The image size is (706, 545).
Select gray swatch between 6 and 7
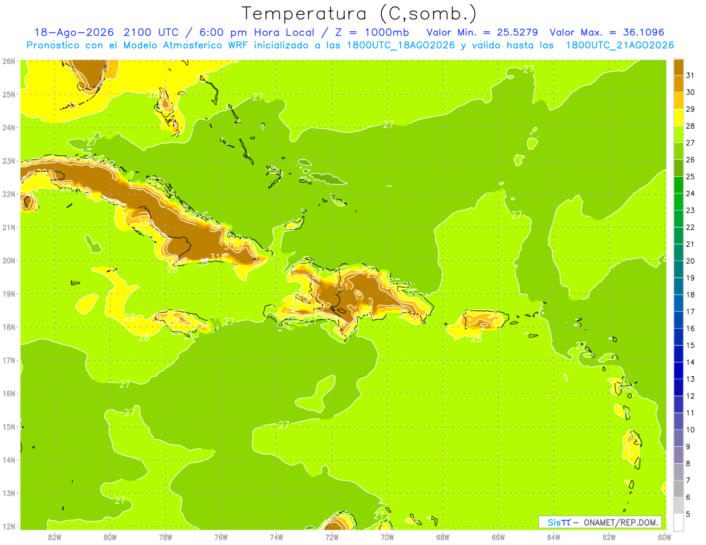pos(678,489)
